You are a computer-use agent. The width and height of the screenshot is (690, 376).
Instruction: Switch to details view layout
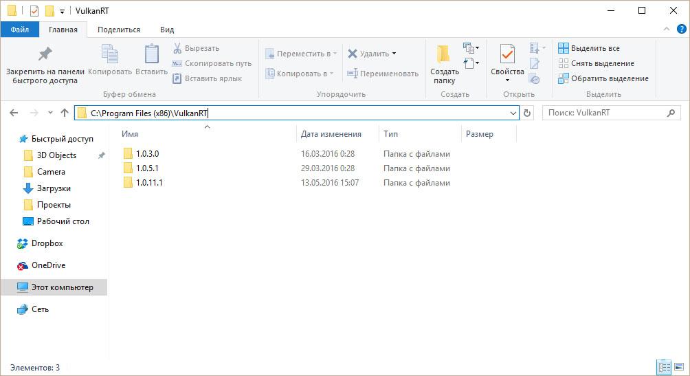664,367
